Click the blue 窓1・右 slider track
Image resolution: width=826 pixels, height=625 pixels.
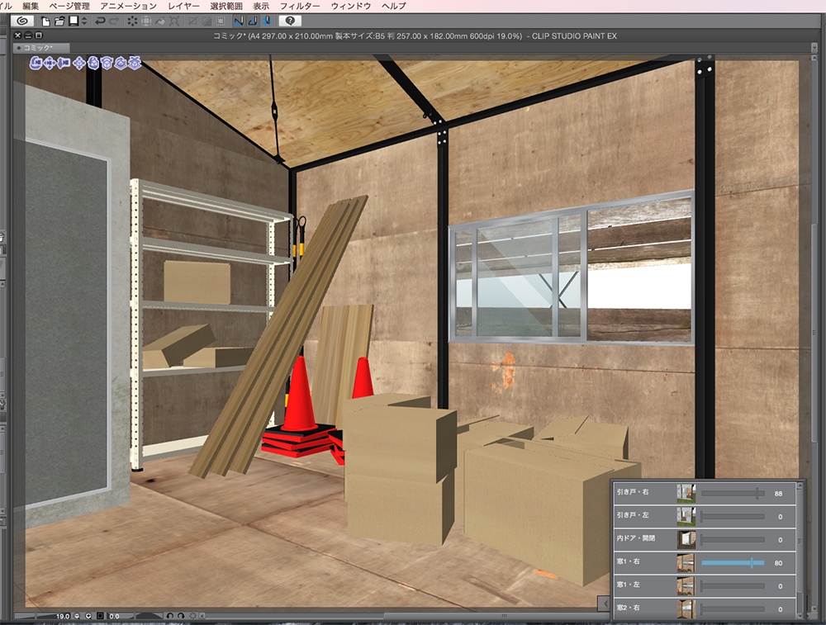(x=733, y=563)
